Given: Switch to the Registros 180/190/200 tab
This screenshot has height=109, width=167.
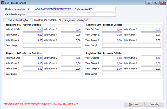Looking at the screenshot, I should [x=77, y=20].
